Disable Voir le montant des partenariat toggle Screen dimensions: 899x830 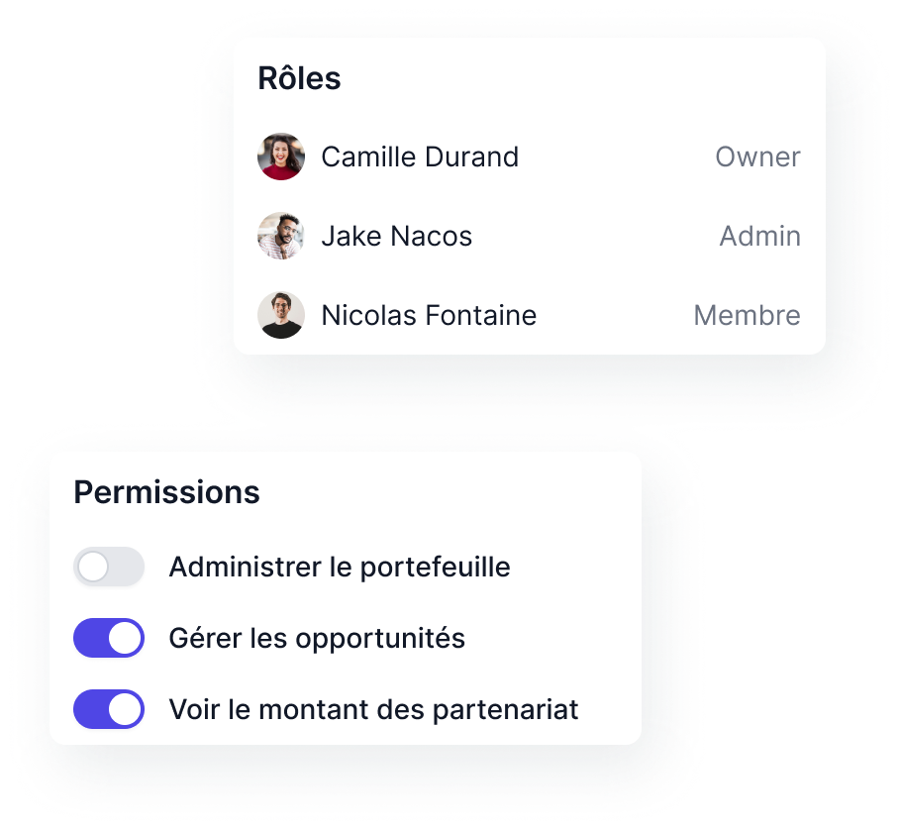tap(109, 709)
